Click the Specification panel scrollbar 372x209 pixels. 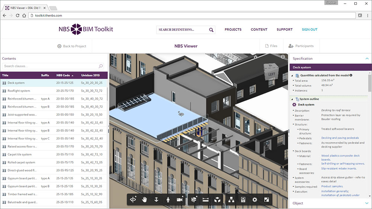(x=369, y=83)
